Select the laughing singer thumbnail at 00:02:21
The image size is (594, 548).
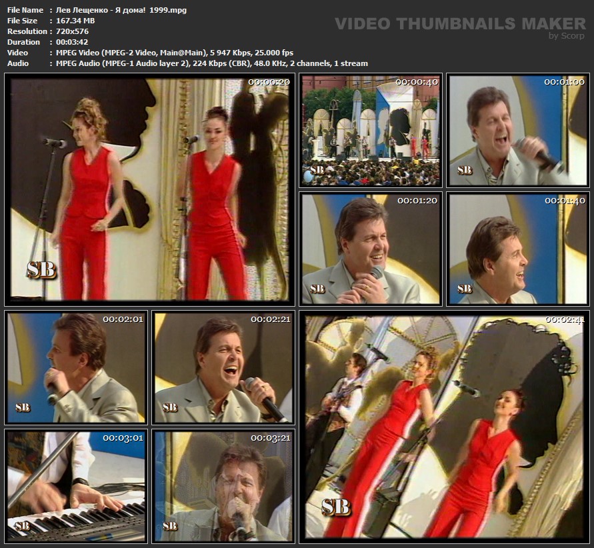(223, 367)
